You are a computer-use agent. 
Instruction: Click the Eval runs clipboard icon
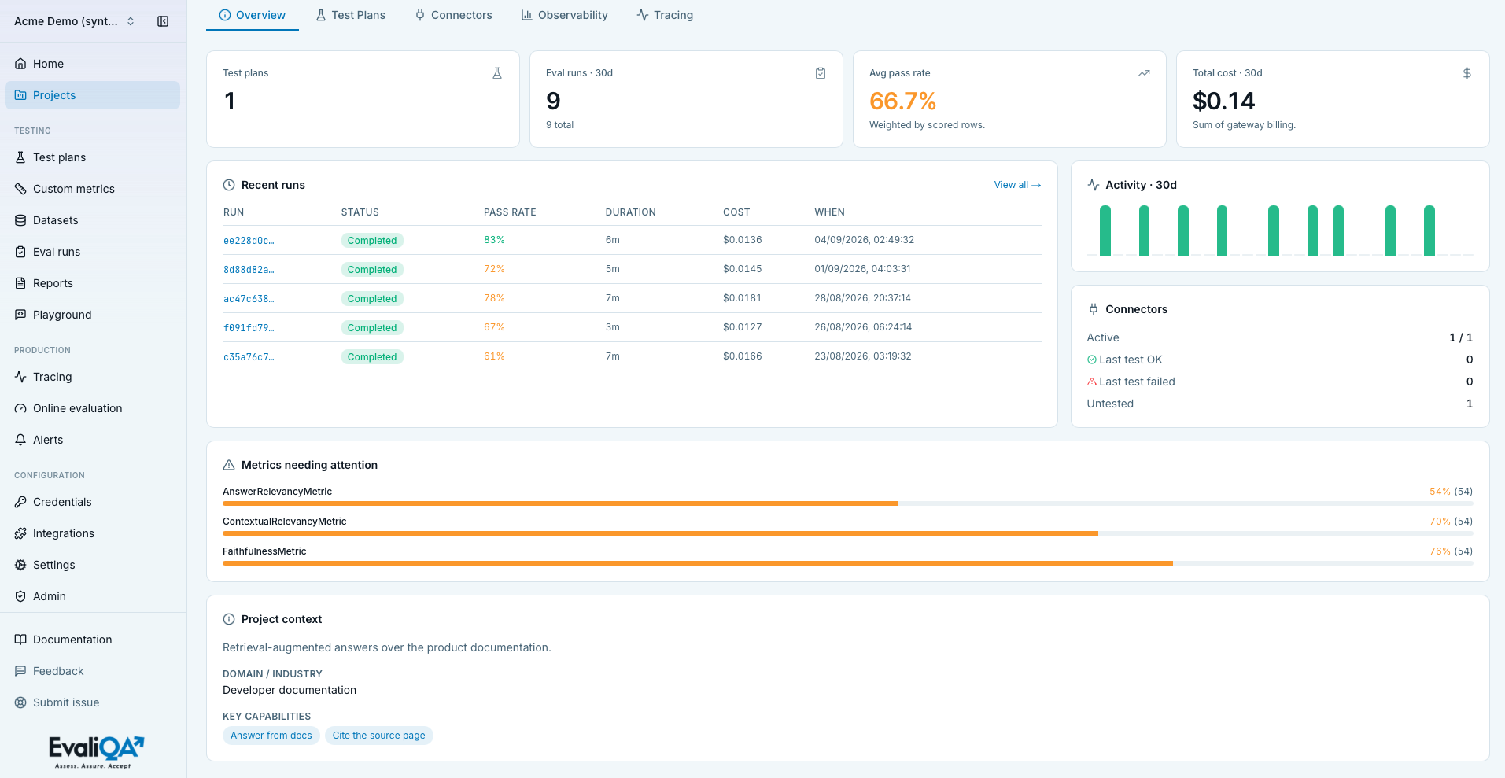(20, 252)
